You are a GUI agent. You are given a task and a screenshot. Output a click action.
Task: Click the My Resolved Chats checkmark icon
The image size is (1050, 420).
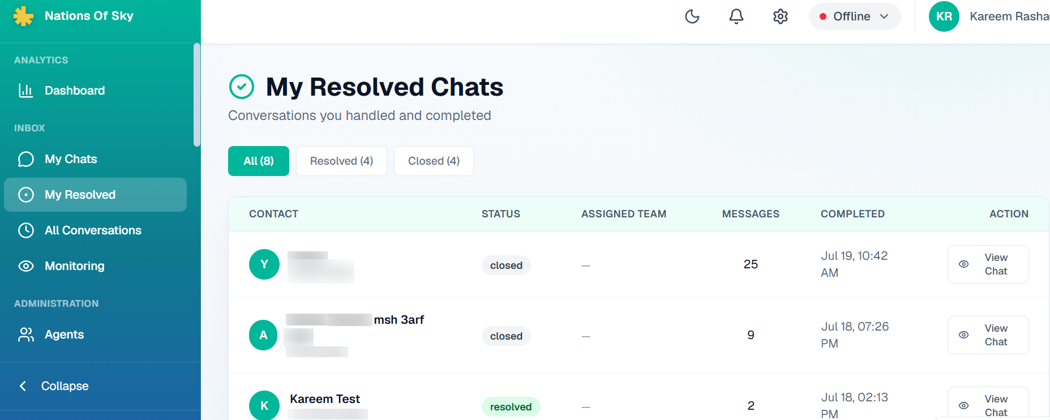coord(242,87)
